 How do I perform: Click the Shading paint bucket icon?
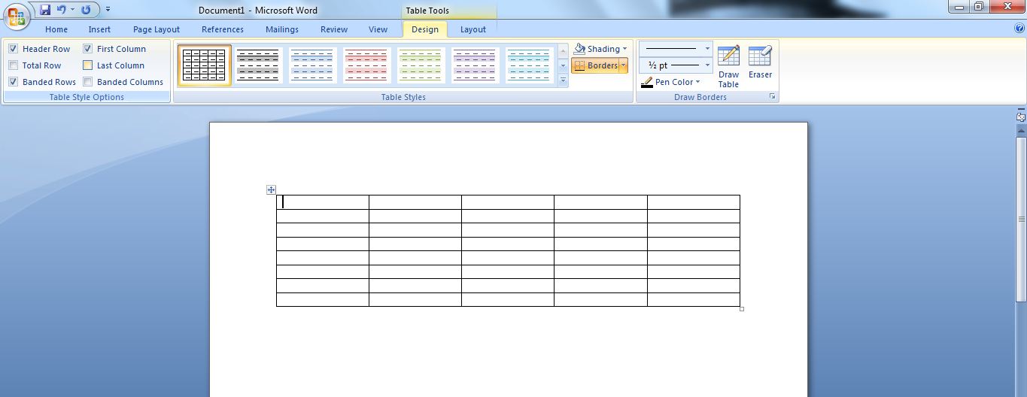579,49
